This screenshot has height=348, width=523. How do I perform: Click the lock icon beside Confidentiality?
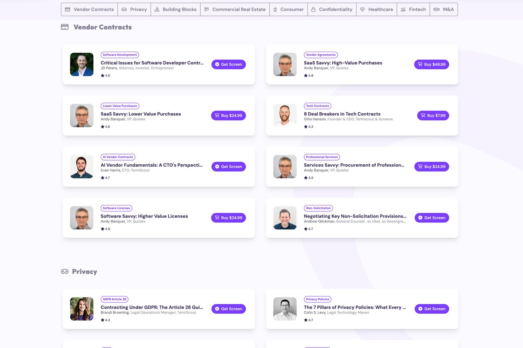(314, 9)
